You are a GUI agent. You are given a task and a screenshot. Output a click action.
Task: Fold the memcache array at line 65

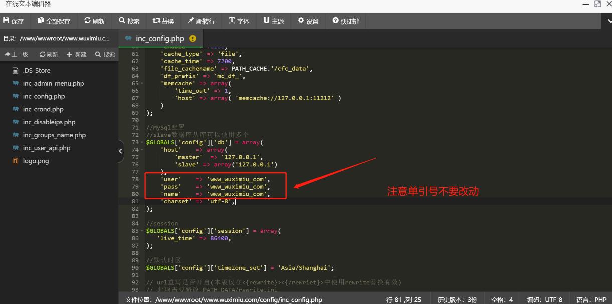point(143,83)
